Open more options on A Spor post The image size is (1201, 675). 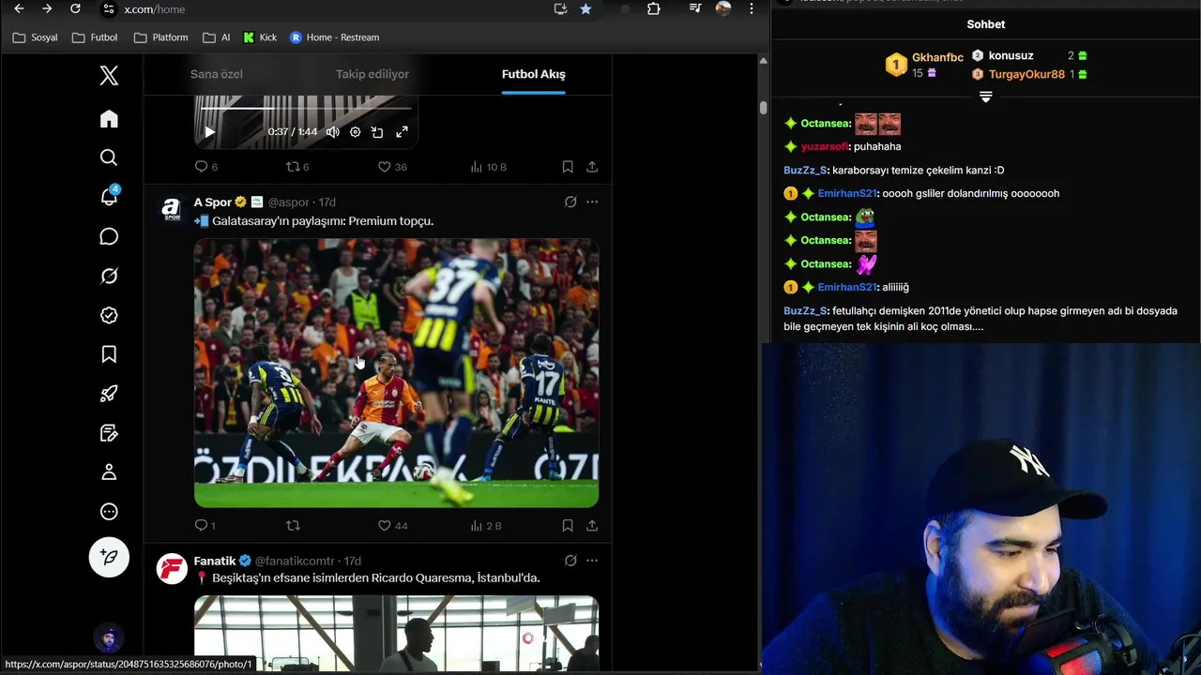pyautogui.click(x=592, y=202)
